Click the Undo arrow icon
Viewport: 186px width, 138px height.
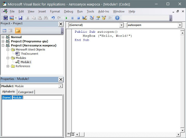coord(53,18)
